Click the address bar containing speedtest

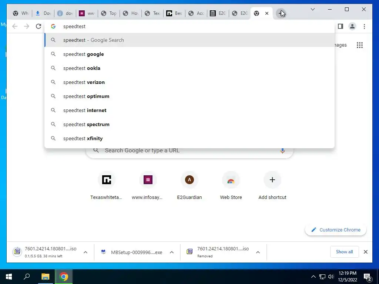(189, 26)
